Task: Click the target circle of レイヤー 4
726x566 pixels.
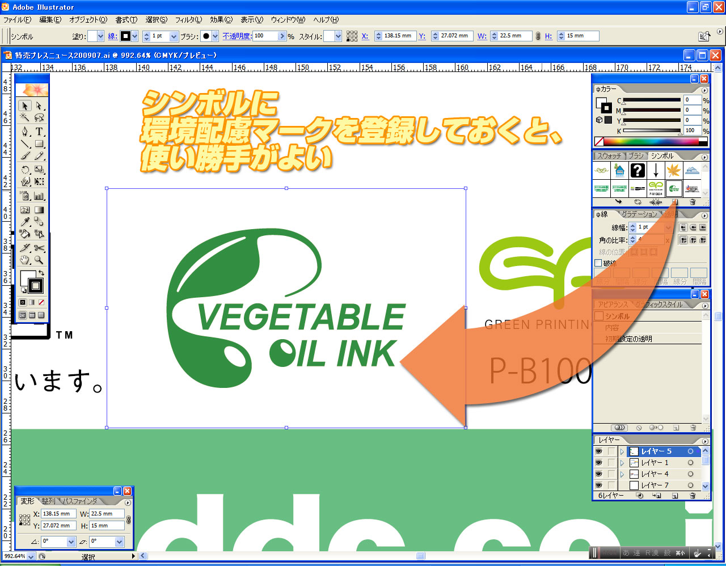Action: click(690, 474)
